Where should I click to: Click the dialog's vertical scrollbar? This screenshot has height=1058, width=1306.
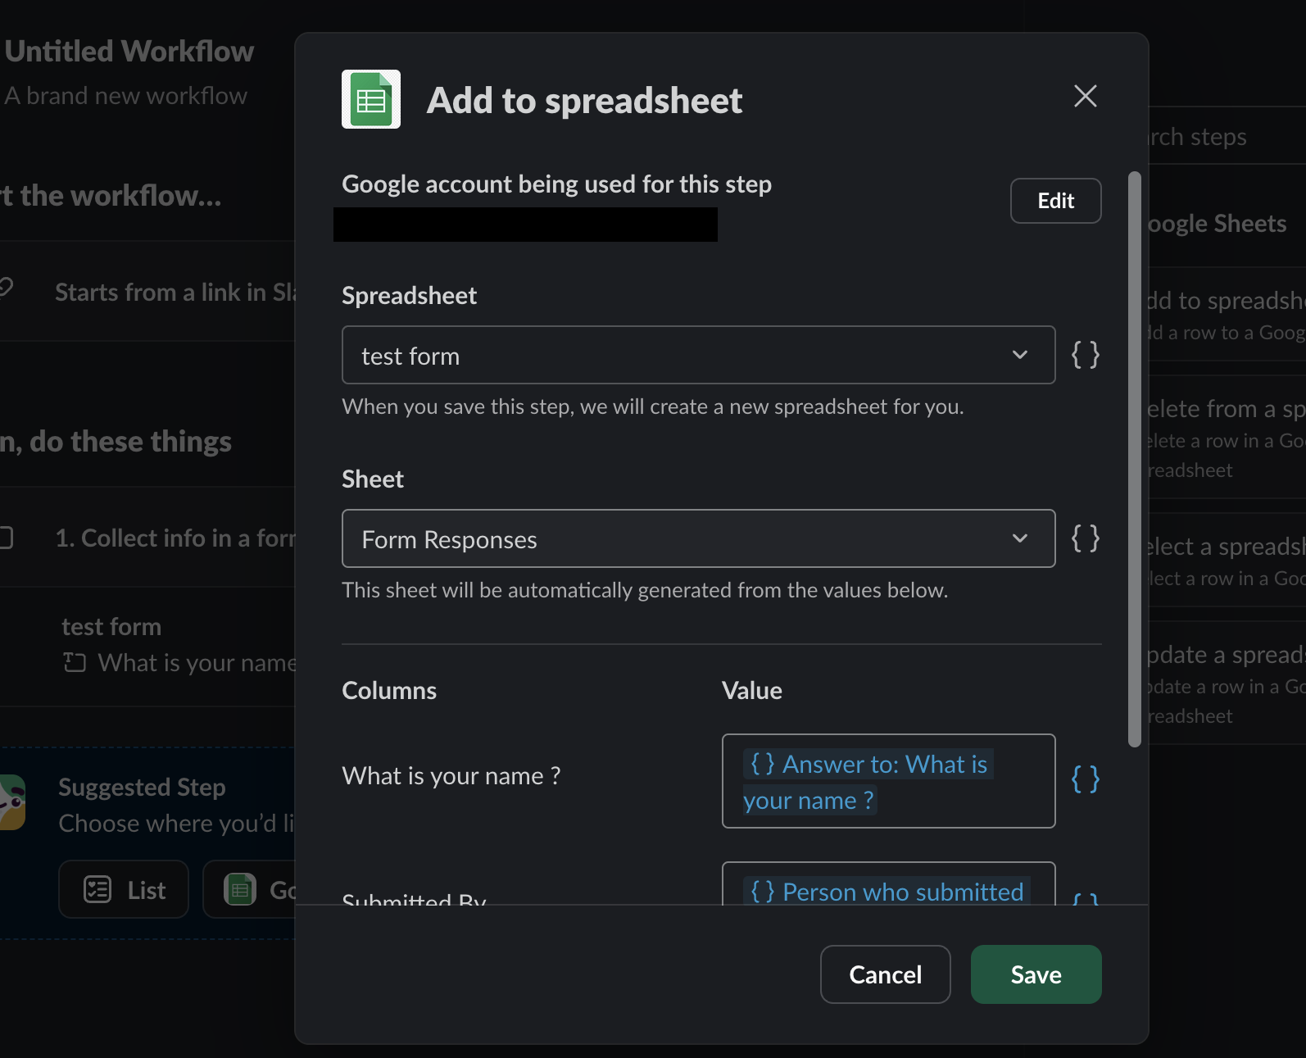point(1135,459)
